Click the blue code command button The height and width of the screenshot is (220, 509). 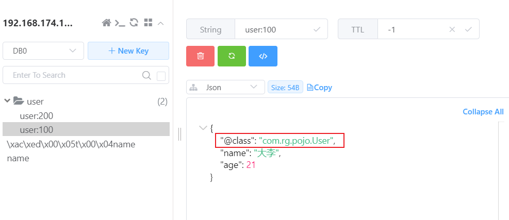click(263, 56)
